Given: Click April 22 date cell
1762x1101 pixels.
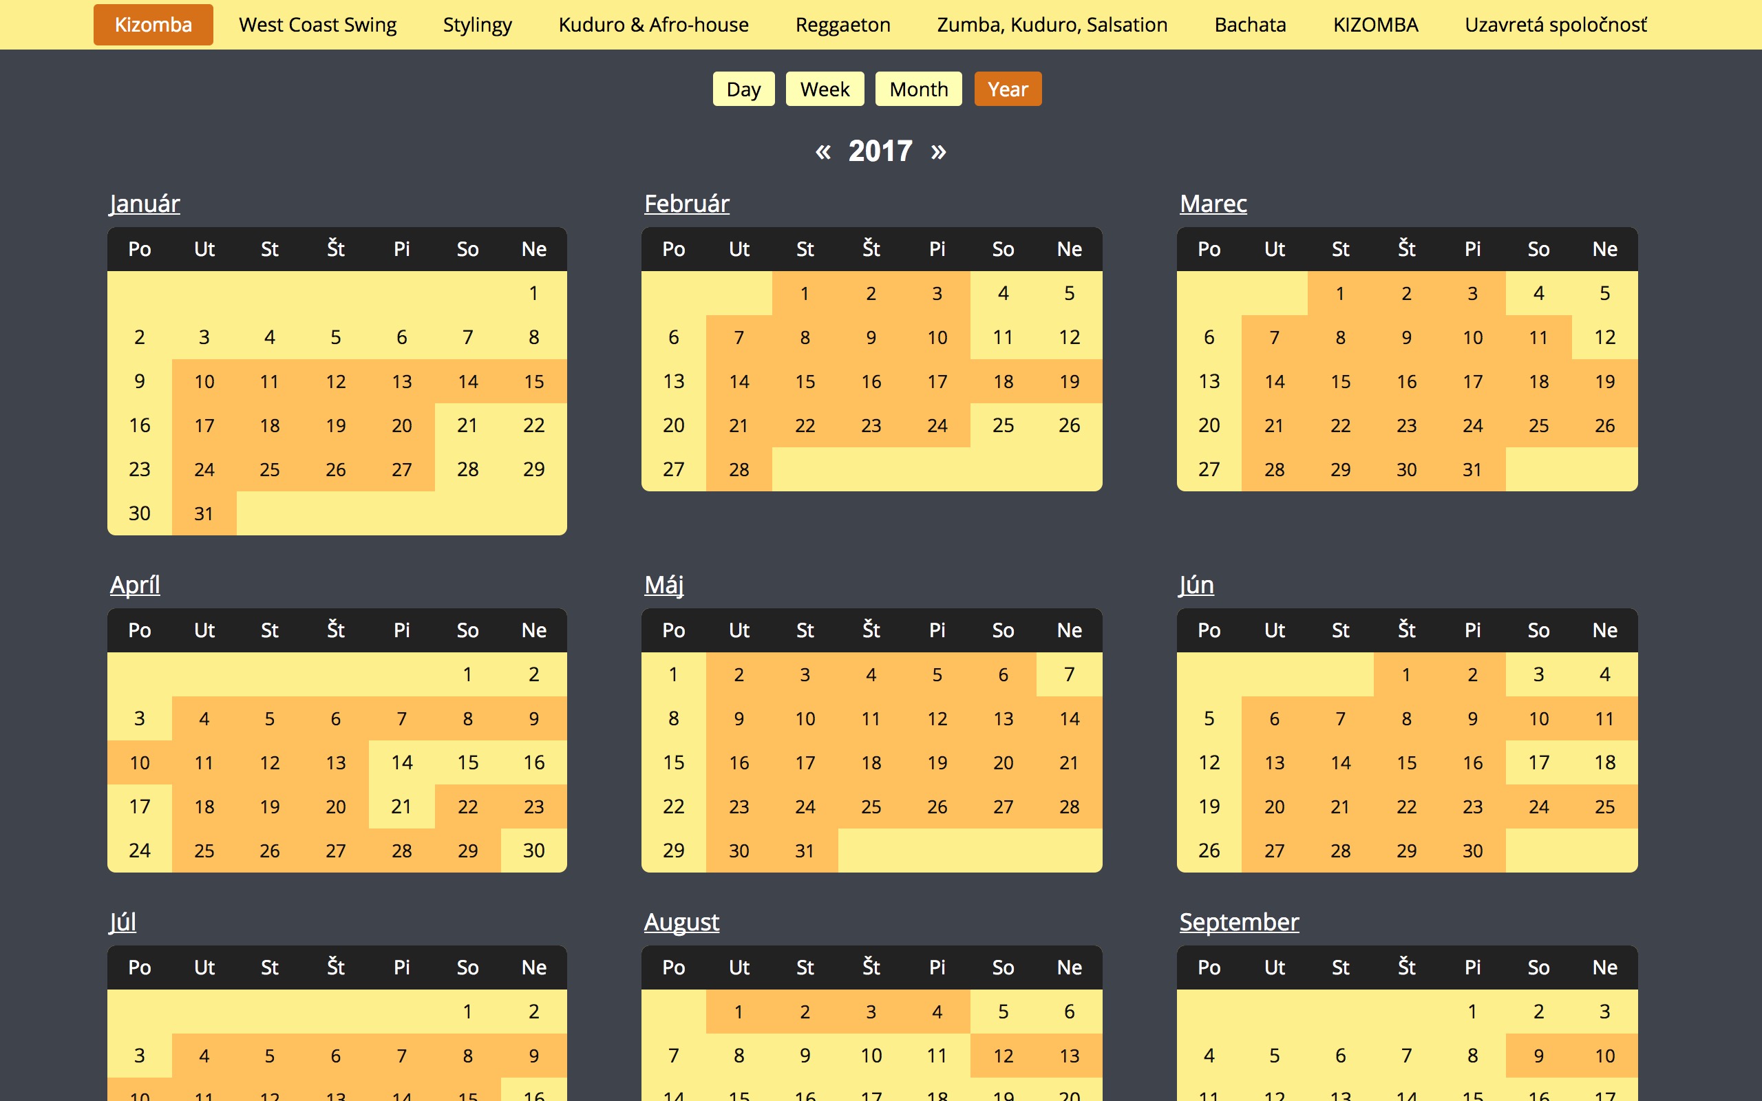Looking at the screenshot, I should pos(467,806).
